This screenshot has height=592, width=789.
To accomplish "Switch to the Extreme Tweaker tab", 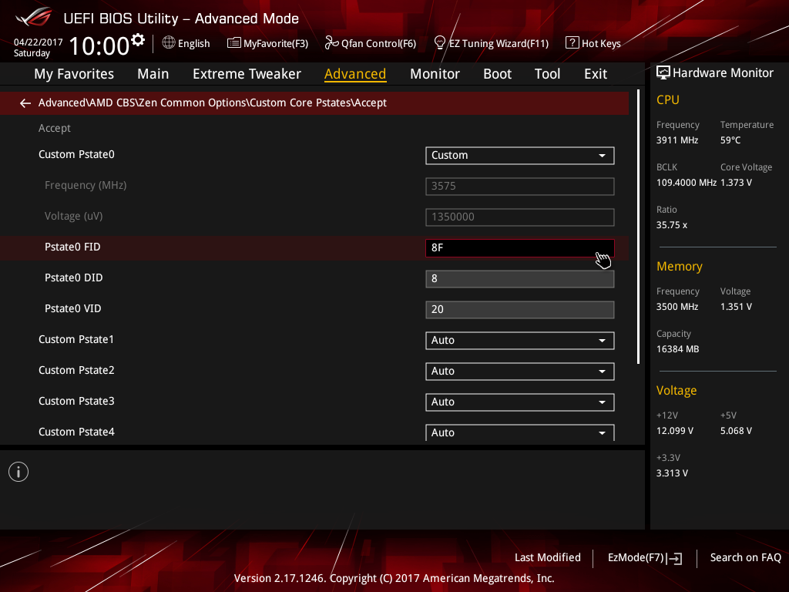I will point(247,74).
